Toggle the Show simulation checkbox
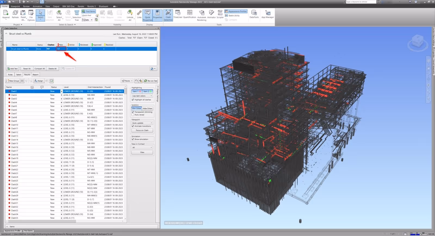The image size is (435, 236). 133,139
